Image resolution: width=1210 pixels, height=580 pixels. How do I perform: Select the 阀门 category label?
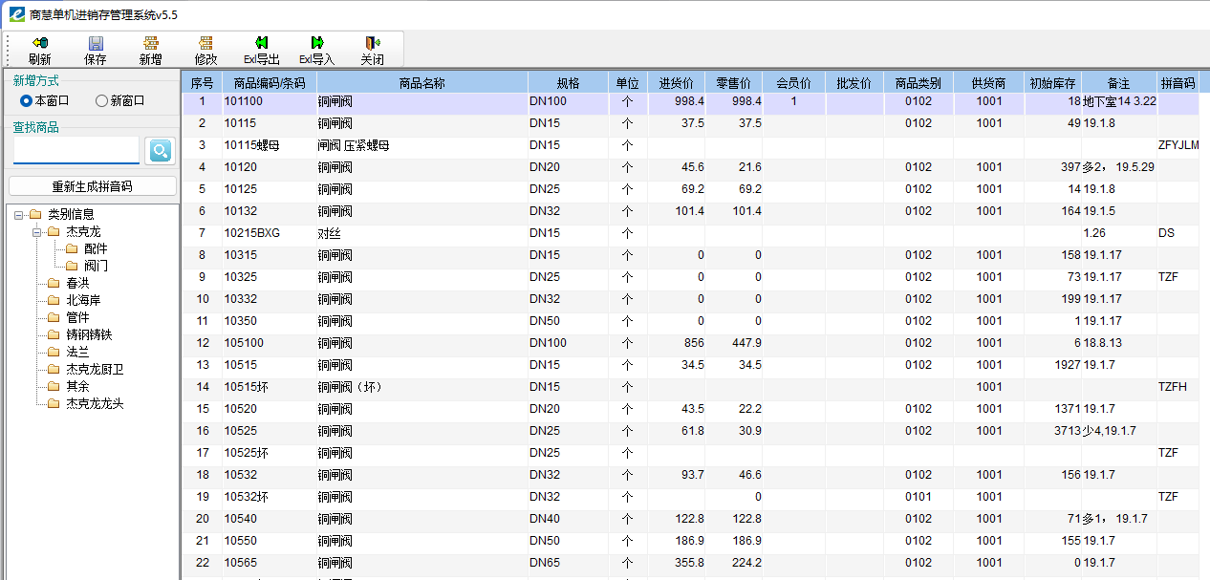96,266
